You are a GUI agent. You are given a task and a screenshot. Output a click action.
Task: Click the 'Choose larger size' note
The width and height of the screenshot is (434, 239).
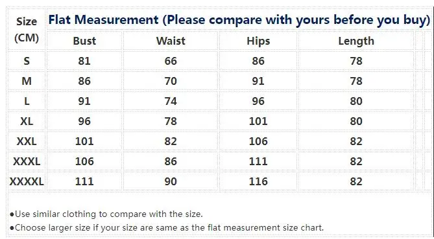(167, 228)
